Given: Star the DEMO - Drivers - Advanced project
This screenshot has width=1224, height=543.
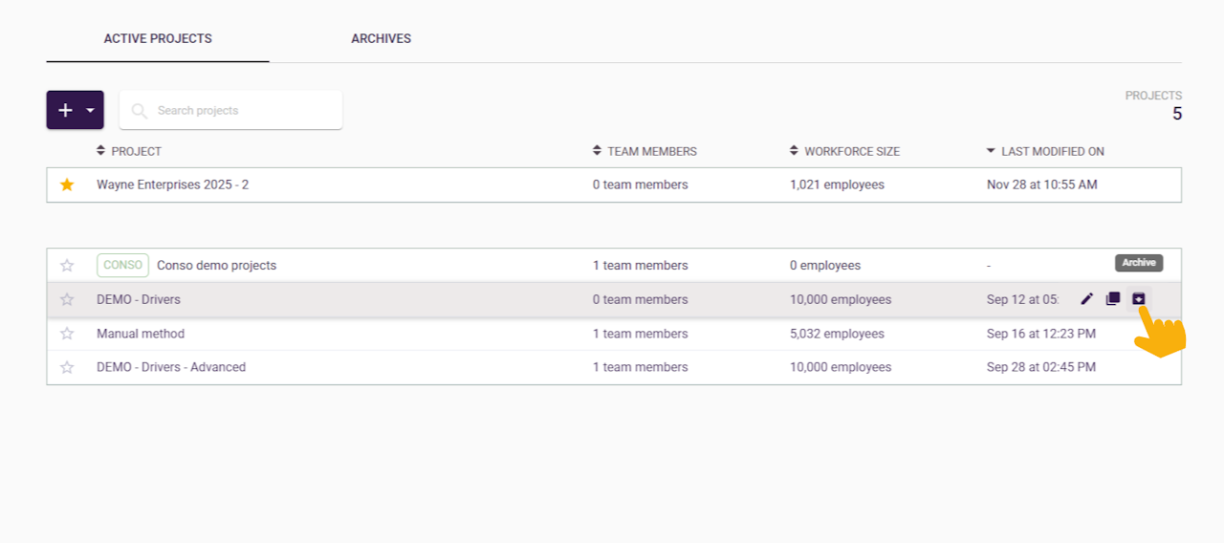Looking at the screenshot, I should [x=67, y=367].
